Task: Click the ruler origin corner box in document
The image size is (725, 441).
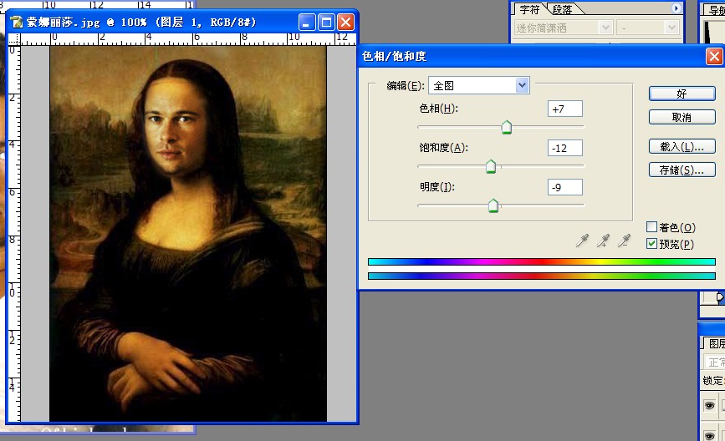Action: (x=14, y=38)
